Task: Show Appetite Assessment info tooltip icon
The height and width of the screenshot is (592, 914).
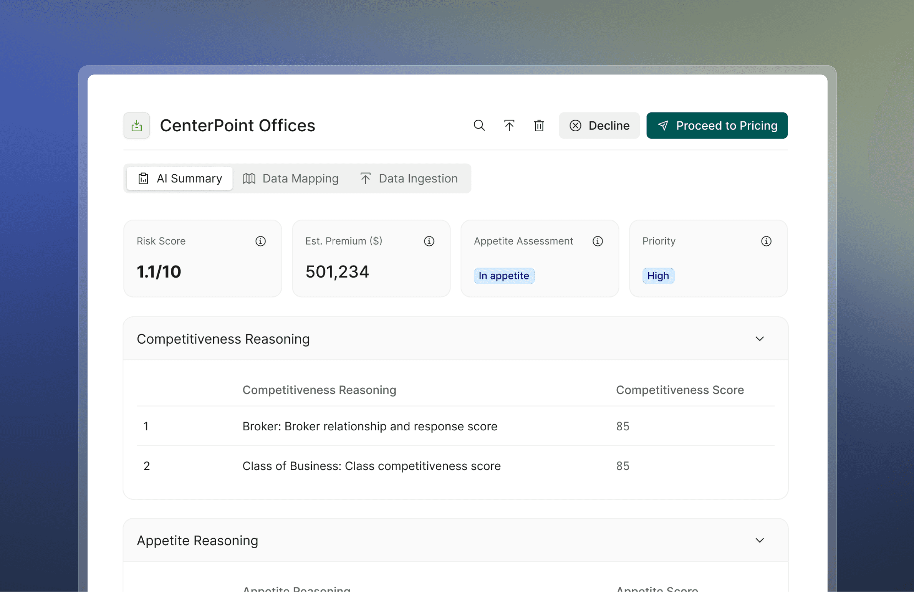Action: point(598,241)
